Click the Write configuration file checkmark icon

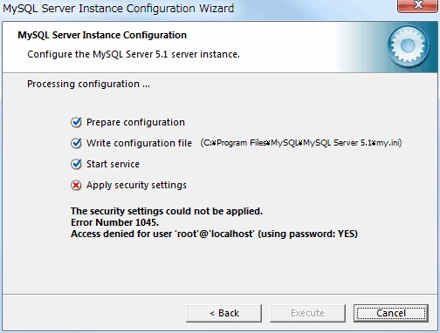tap(76, 143)
